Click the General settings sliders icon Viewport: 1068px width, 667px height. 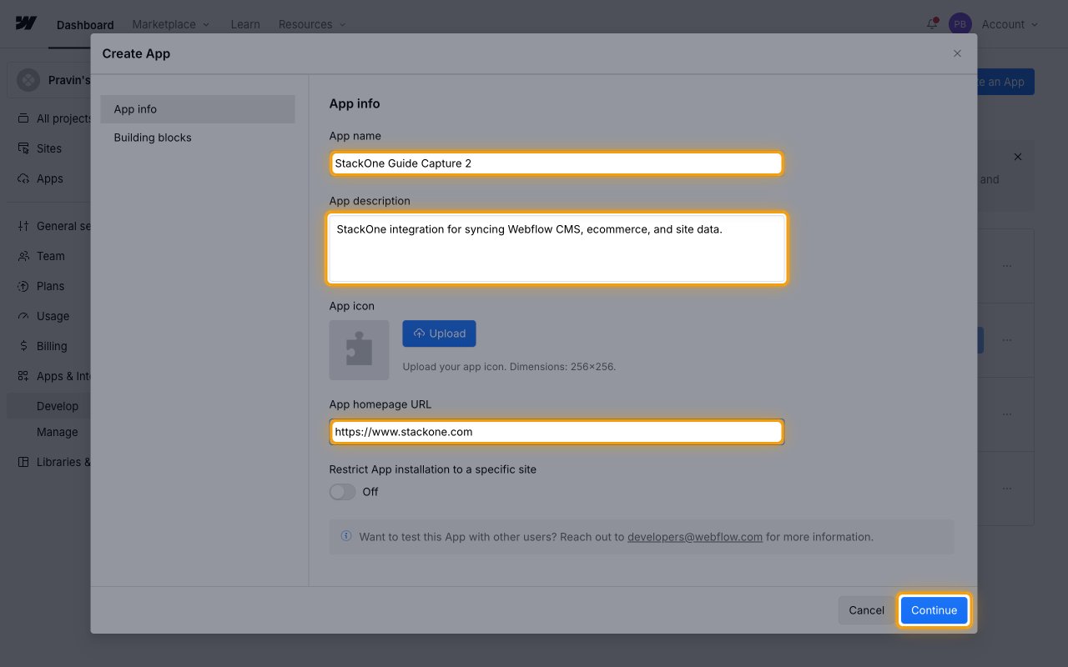pyautogui.click(x=23, y=226)
